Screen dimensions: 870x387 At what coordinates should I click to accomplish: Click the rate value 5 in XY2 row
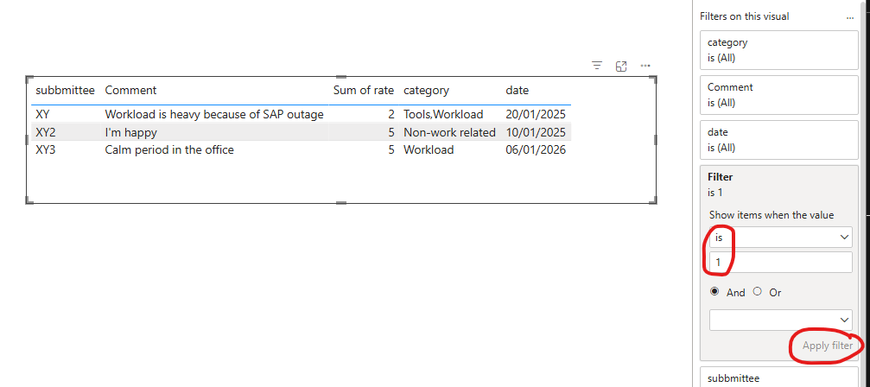[391, 132]
